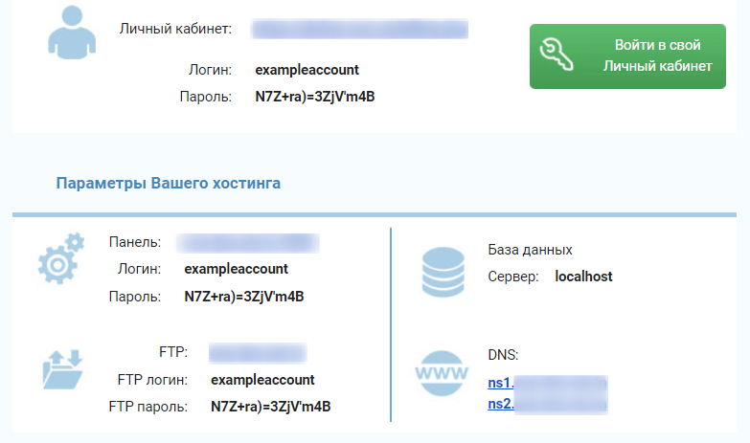
Task: Click the wrench-key icon on green button
Action: click(x=559, y=57)
